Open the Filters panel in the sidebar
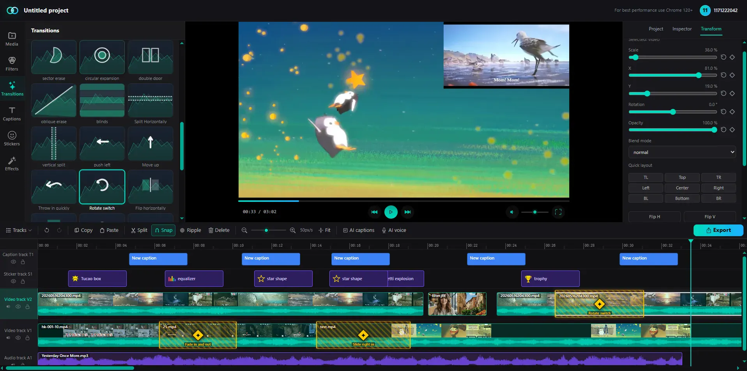Image resolution: width=747 pixels, height=371 pixels. point(12,64)
